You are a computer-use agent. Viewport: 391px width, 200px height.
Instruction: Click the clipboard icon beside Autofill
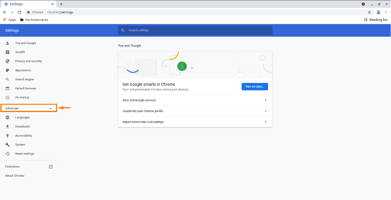tap(8, 52)
